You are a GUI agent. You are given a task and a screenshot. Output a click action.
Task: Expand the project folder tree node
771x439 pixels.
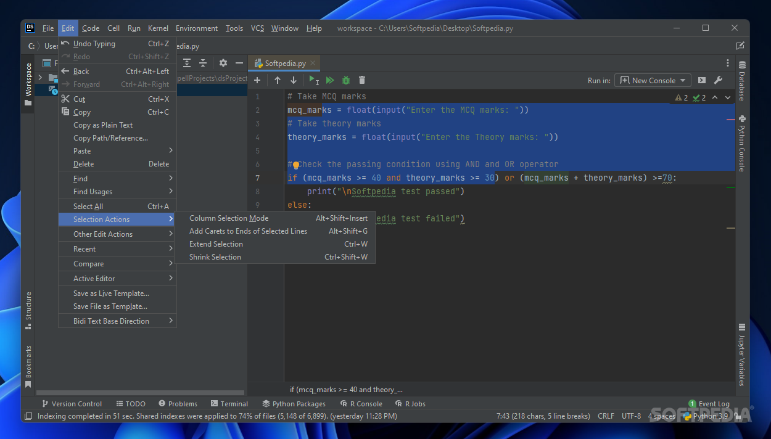(41, 77)
